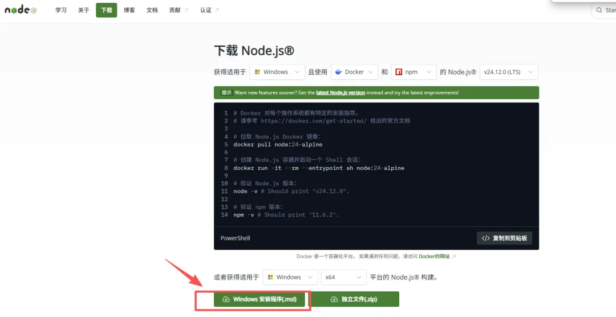Screen dimensions: 616x317
Task: Open the 贡献 external link
Action: point(179,10)
